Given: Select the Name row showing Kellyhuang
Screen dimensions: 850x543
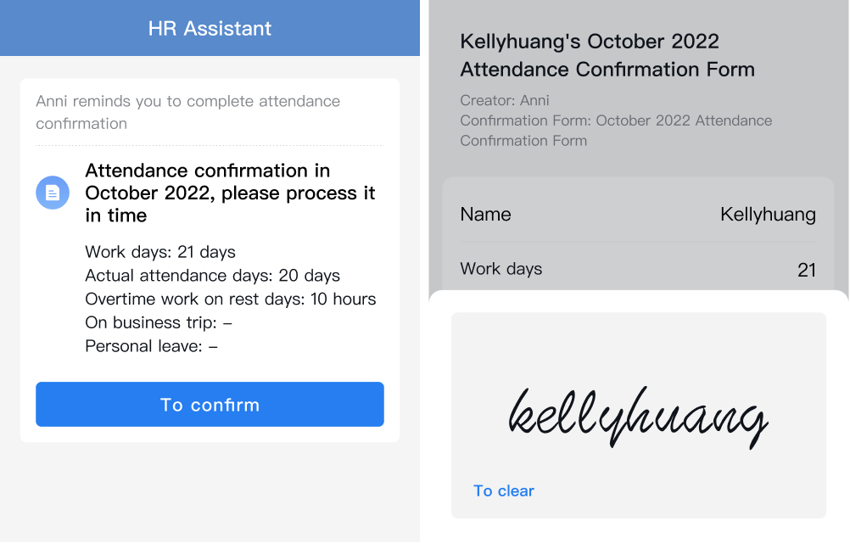Looking at the screenshot, I should click(638, 214).
